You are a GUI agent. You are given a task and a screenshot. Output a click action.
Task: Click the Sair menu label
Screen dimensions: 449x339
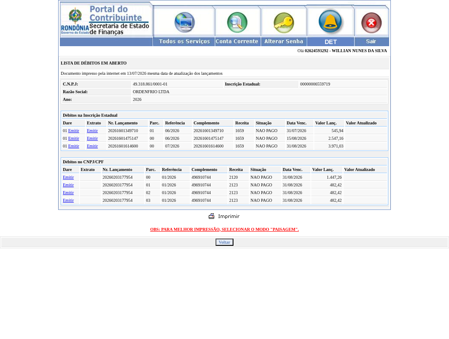click(371, 41)
